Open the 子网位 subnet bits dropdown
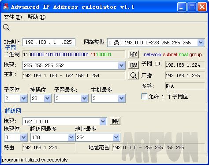This screenshot has height=165, width=209. point(23,98)
